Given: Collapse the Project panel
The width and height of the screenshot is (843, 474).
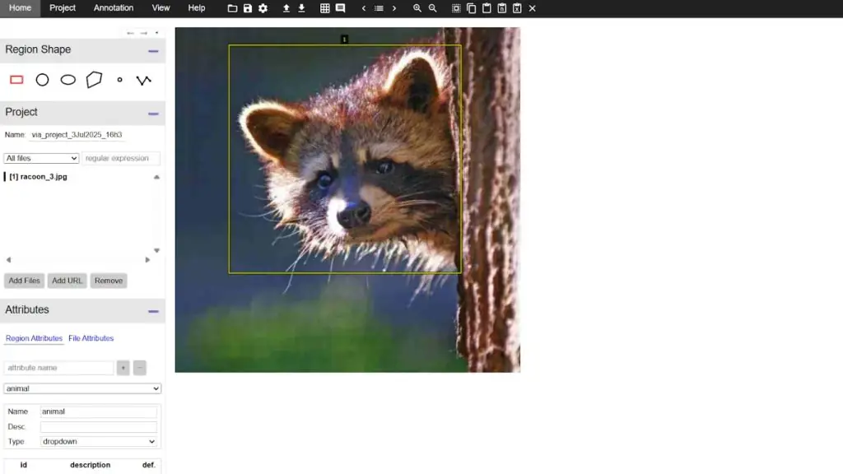Looking at the screenshot, I should [153, 114].
